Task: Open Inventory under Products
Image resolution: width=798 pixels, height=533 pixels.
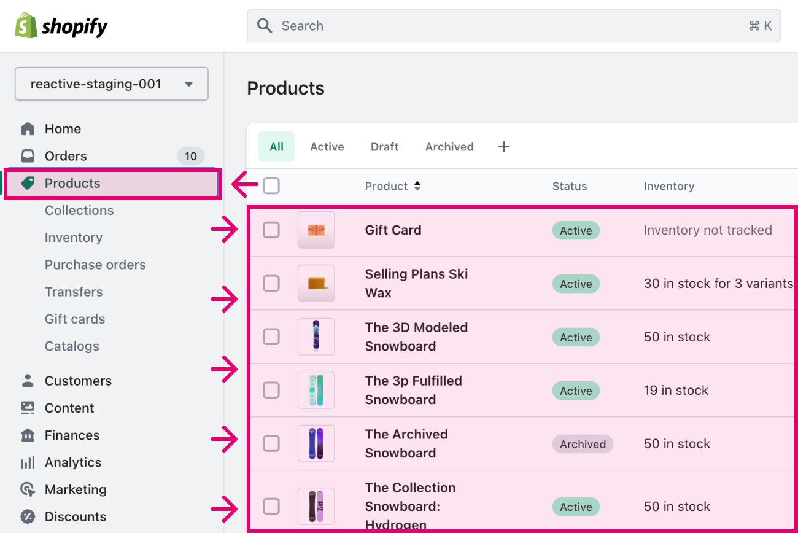Action: 74,238
